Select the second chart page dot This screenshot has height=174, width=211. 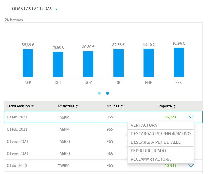[x=108, y=93]
